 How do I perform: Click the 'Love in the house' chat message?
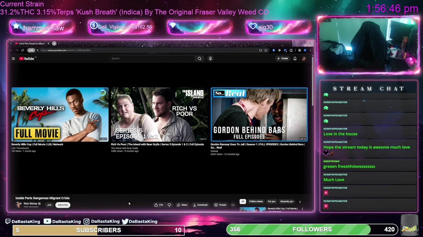pos(340,134)
